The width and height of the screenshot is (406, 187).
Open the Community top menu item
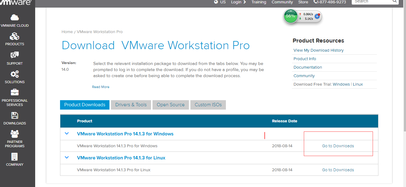[x=282, y=2]
